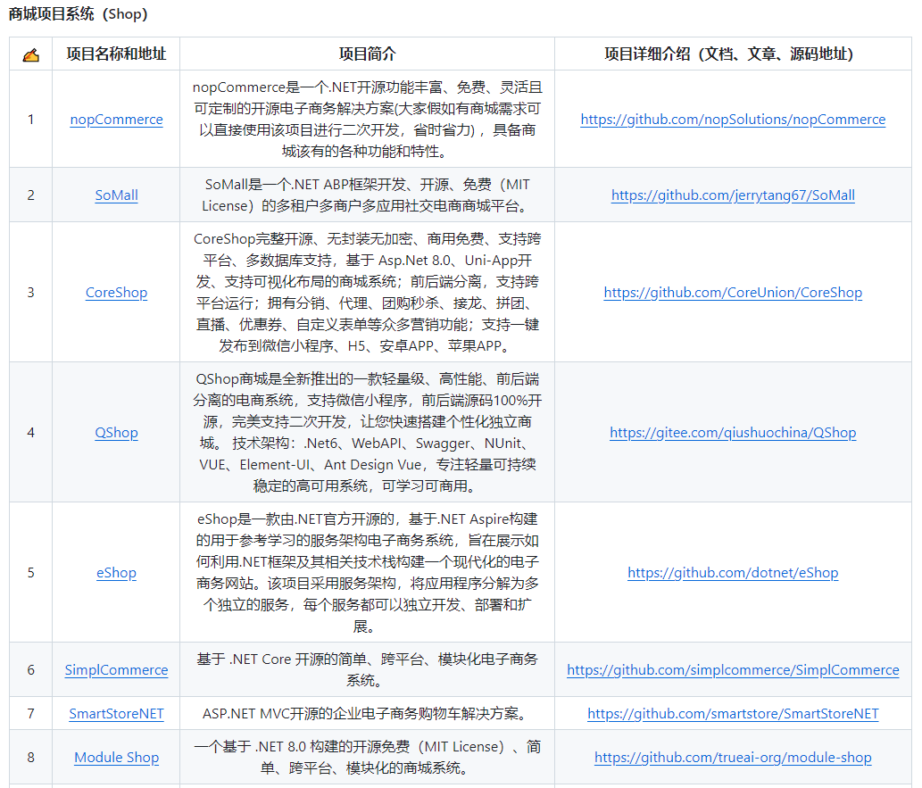Click the nopCommerce description text
The width and height of the screenshot is (922, 788).
click(x=368, y=120)
